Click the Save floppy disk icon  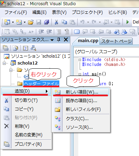tap(39, 22)
